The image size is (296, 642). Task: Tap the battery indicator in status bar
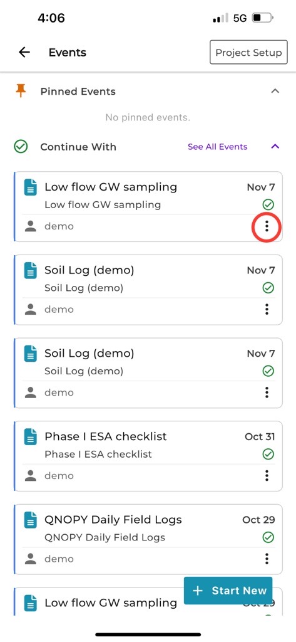pos(263,18)
